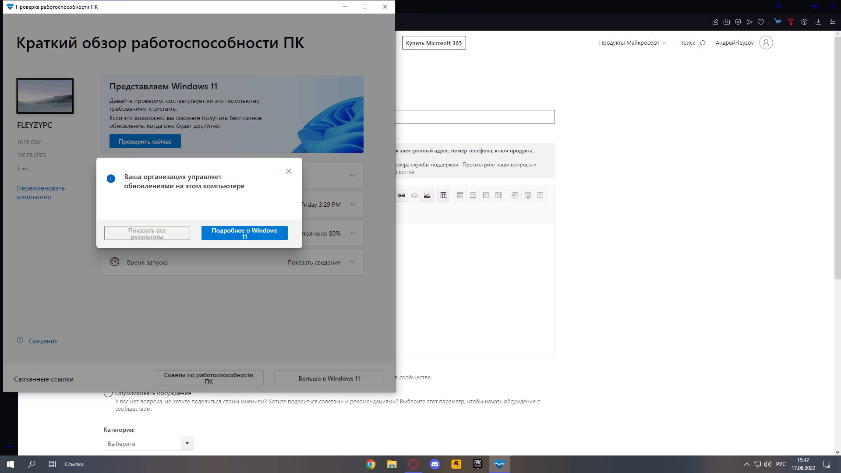This screenshot has width=841, height=473.
Task: Click insert row above icon in editor
Action: [x=460, y=195]
